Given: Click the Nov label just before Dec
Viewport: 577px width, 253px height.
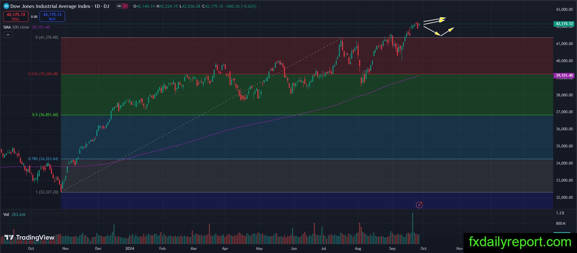Looking at the screenshot, I should 66,249.
